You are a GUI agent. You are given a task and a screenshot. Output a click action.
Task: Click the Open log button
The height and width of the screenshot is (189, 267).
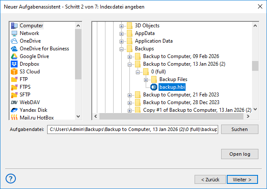click(240, 154)
